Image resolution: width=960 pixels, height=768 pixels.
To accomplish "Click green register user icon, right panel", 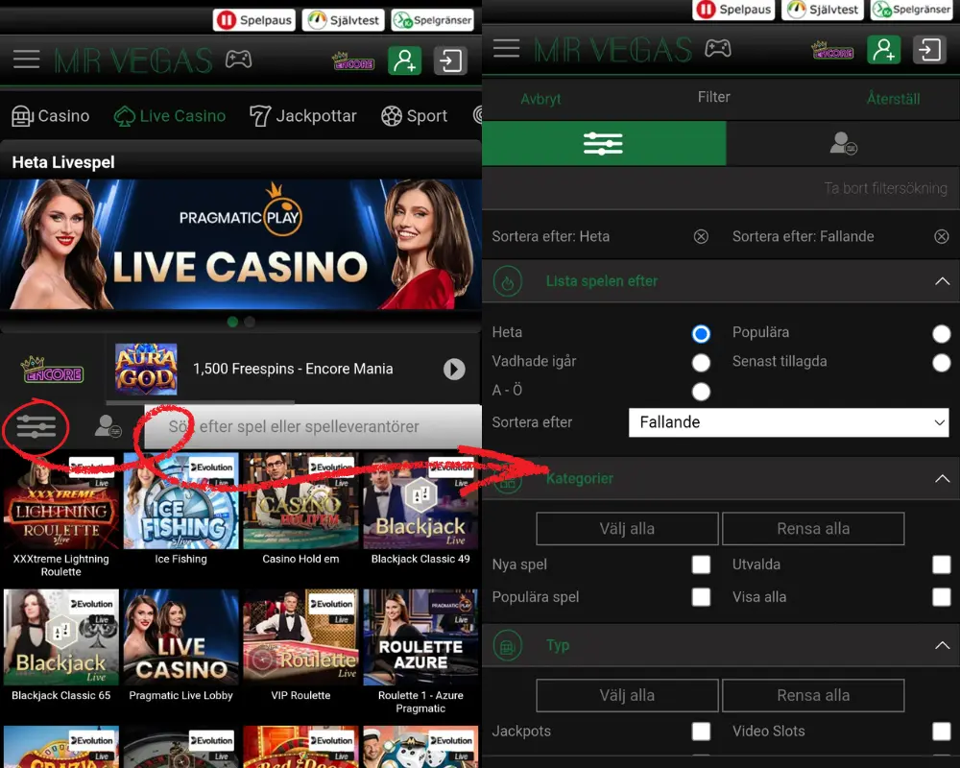I will [883, 50].
